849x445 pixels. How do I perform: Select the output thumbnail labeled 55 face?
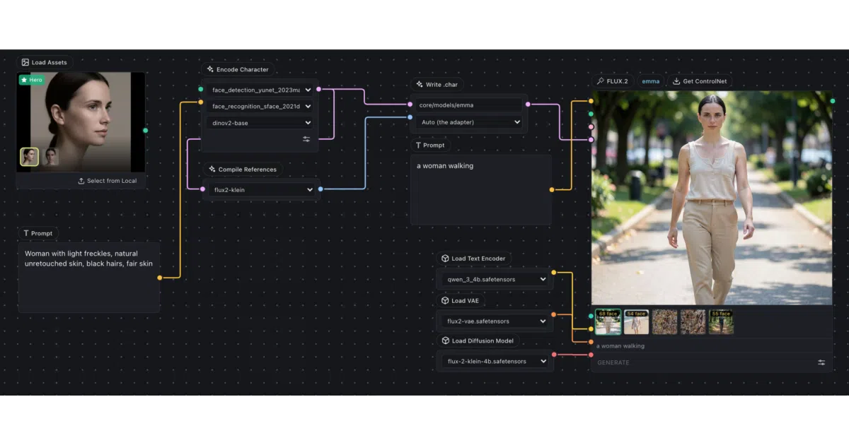pyautogui.click(x=721, y=321)
